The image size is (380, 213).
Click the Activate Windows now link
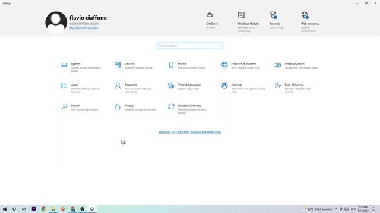tap(190, 132)
